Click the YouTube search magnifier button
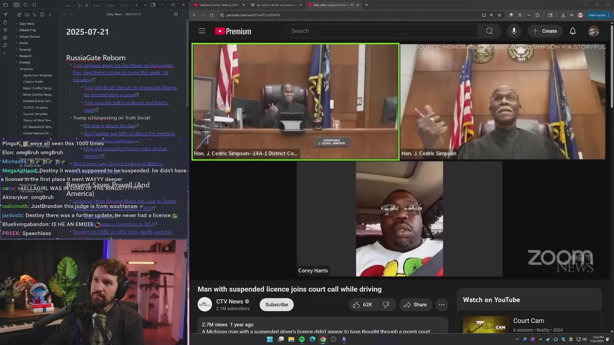Viewport: 614px width, 345px height. click(x=489, y=31)
